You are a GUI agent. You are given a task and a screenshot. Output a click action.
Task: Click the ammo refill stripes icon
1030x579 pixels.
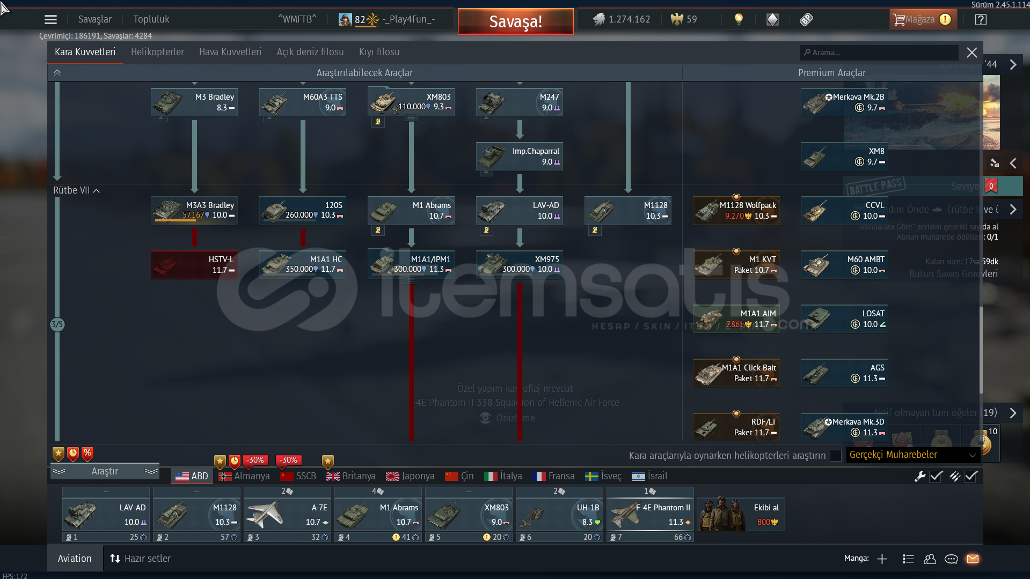point(955,476)
